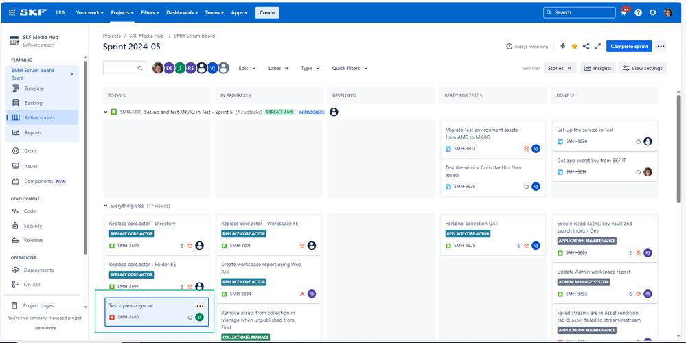
Task: Click the SKF logo in header
Action: [33, 12]
